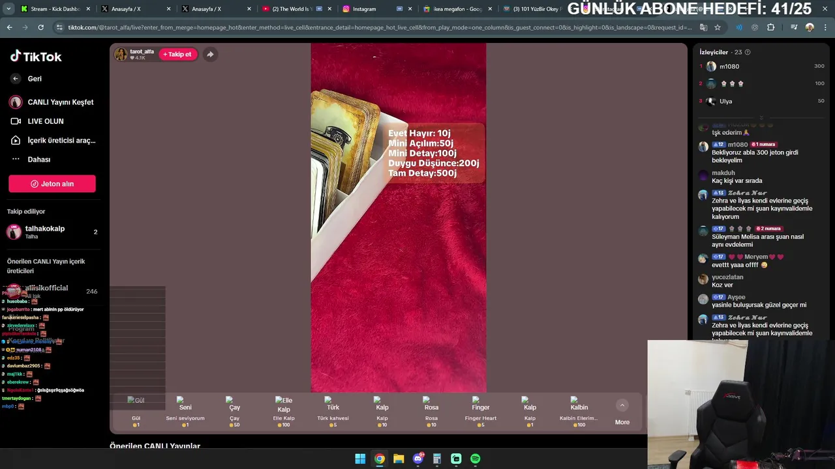Send the Türk kahvesi gift
This screenshot has width=835, height=469.
tap(333, 411)
